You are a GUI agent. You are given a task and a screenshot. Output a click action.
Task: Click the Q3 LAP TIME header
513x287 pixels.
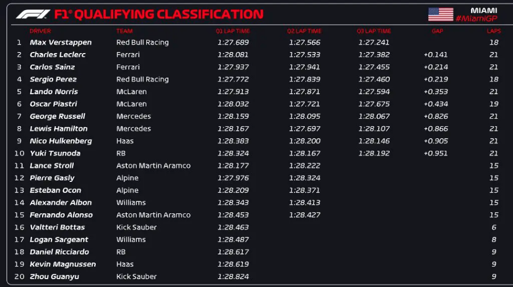[x=374, y=31]
